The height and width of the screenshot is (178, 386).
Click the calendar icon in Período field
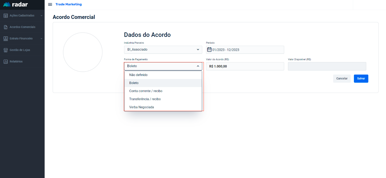pos(209,50)
